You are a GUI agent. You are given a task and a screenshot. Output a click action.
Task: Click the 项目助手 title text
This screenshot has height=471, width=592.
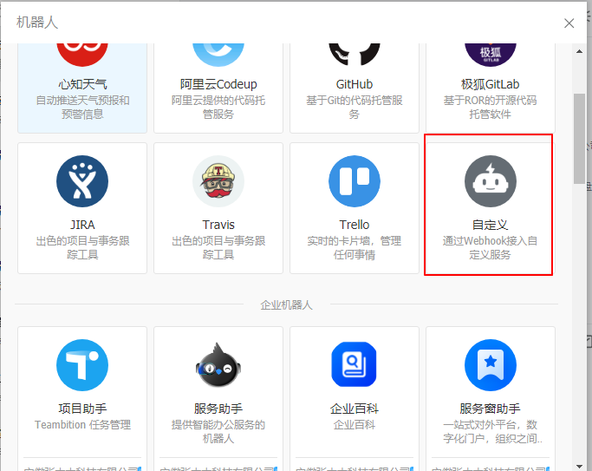(x=82, y=409)
